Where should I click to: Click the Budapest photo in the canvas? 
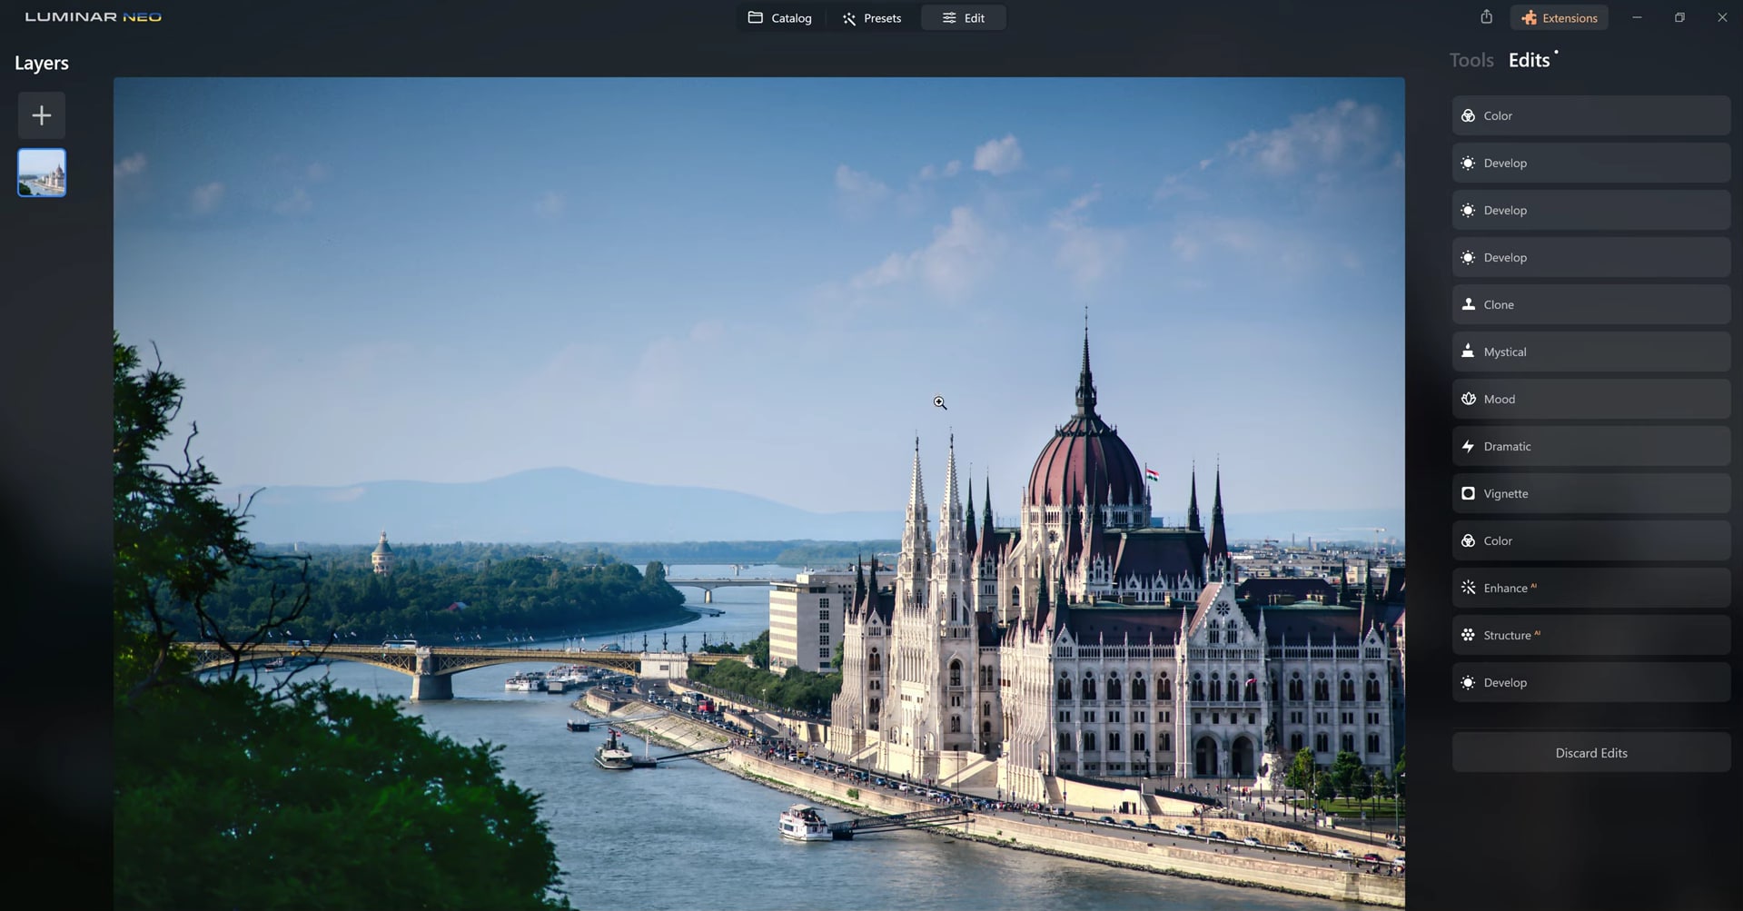[x=759, y=494]
